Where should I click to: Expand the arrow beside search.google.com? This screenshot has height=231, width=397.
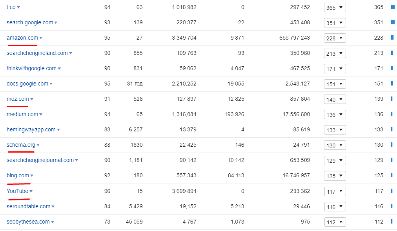click(x=56, y=23)
